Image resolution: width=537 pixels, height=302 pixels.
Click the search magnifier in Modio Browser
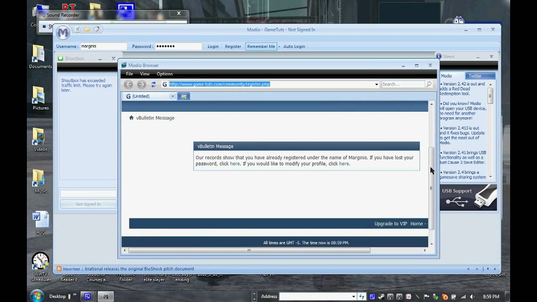click(429, 84)
